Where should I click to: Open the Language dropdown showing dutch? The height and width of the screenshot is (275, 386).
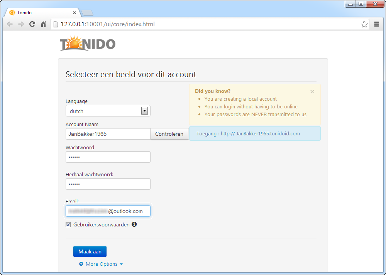(x=108, y=111)
